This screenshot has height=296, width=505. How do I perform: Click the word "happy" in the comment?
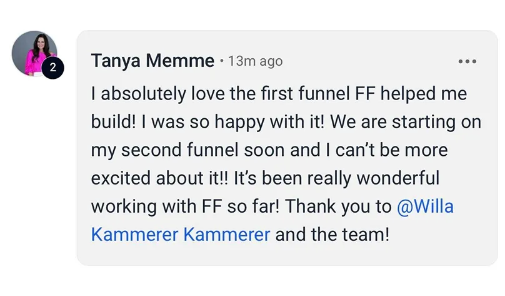point(239,123)
